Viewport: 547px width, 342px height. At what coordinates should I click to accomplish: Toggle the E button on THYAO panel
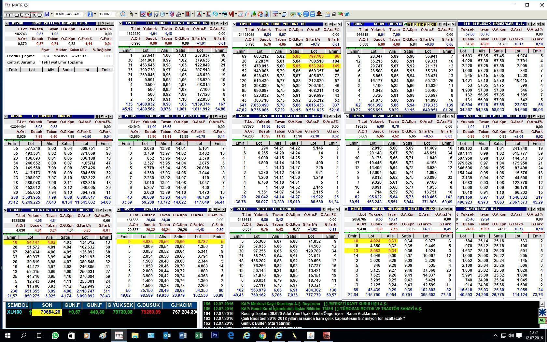[x=325, y=24]
